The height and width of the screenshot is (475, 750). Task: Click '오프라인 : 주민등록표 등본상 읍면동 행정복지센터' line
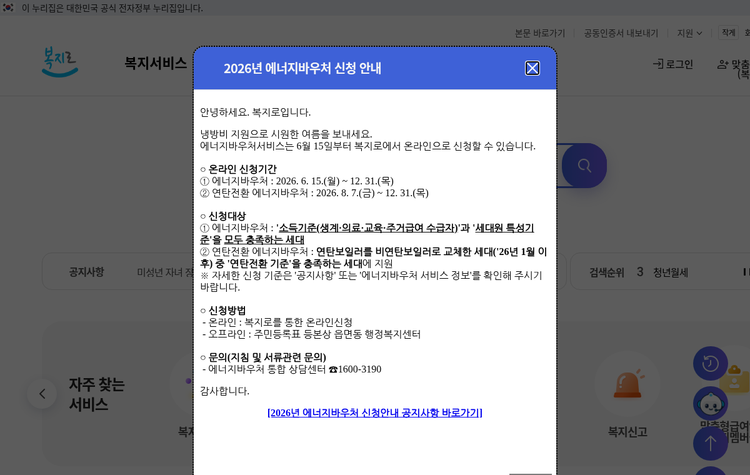[x=312, y=334]
